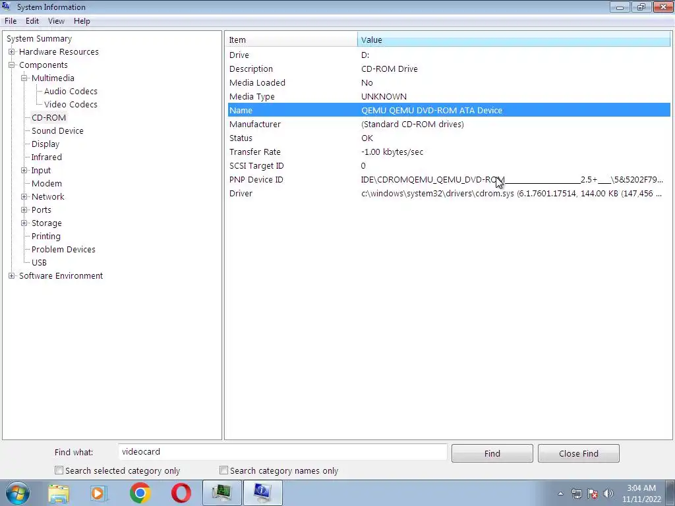Click the System Information taskbar icon
Viewport: 675px width, 506px height.
tap(263, 493)
